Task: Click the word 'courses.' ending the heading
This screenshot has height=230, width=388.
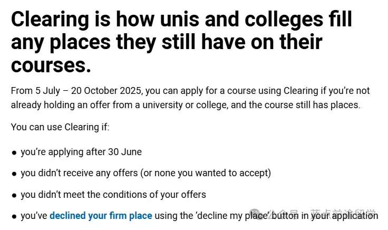Action: coord(51,65)
